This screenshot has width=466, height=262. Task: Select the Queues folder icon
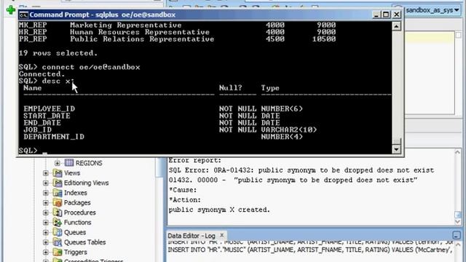(x=58, y=232)
